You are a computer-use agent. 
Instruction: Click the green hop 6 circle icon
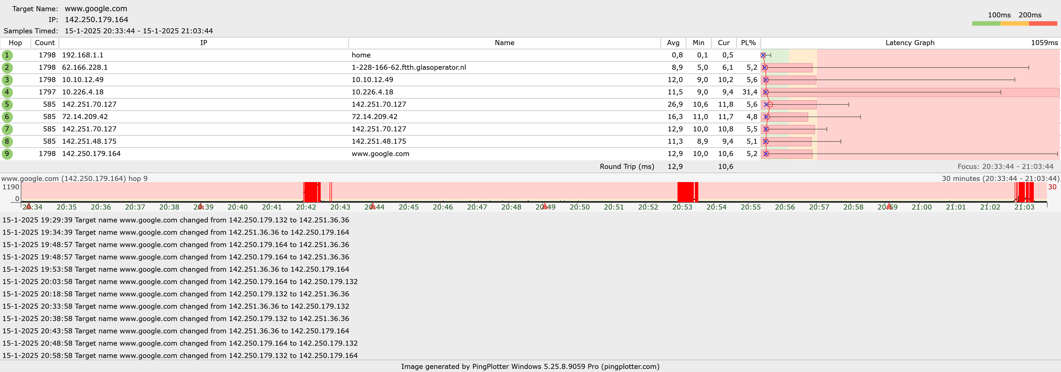pos(7,117)
